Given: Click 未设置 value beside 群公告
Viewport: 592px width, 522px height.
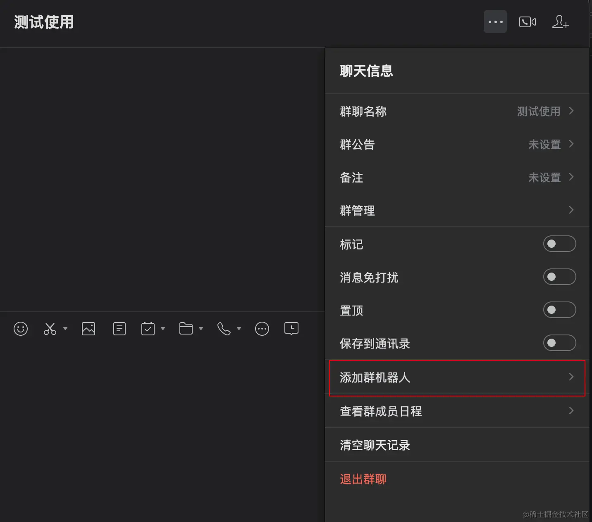Looking at the screenshot, I should click(544, 144).
